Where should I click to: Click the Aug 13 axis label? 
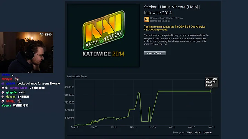click(x=74, y=127)
